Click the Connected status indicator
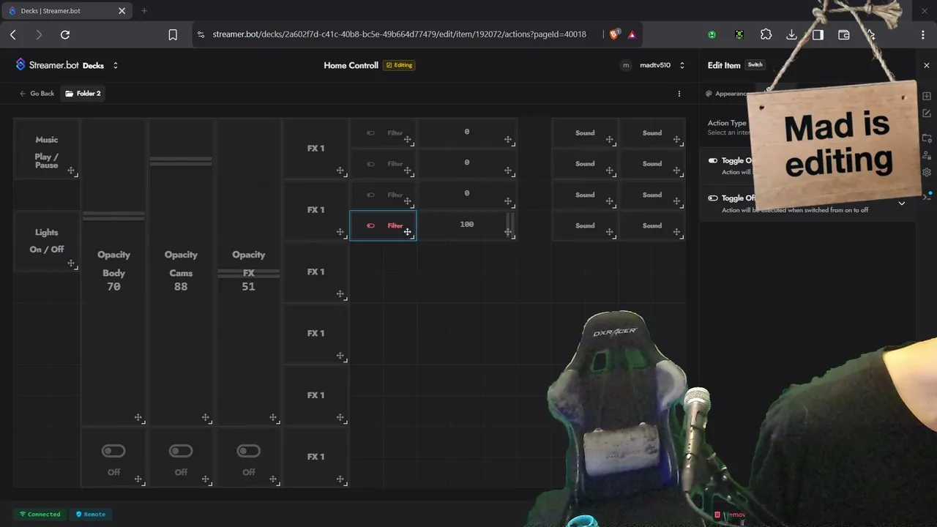937x527 pixels. (40, 514)
